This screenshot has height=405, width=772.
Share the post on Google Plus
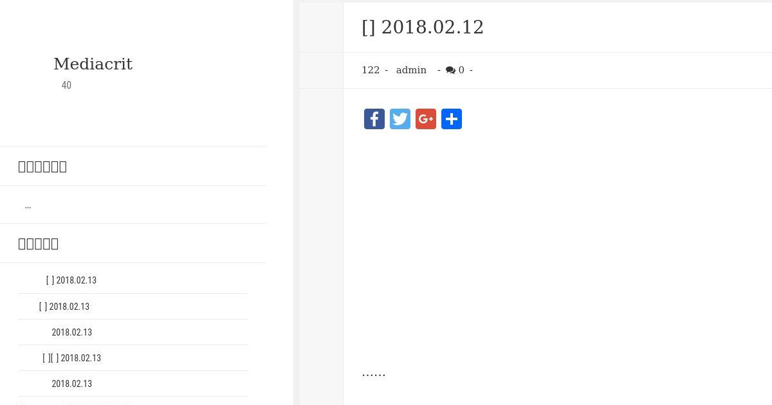point(426,119)
